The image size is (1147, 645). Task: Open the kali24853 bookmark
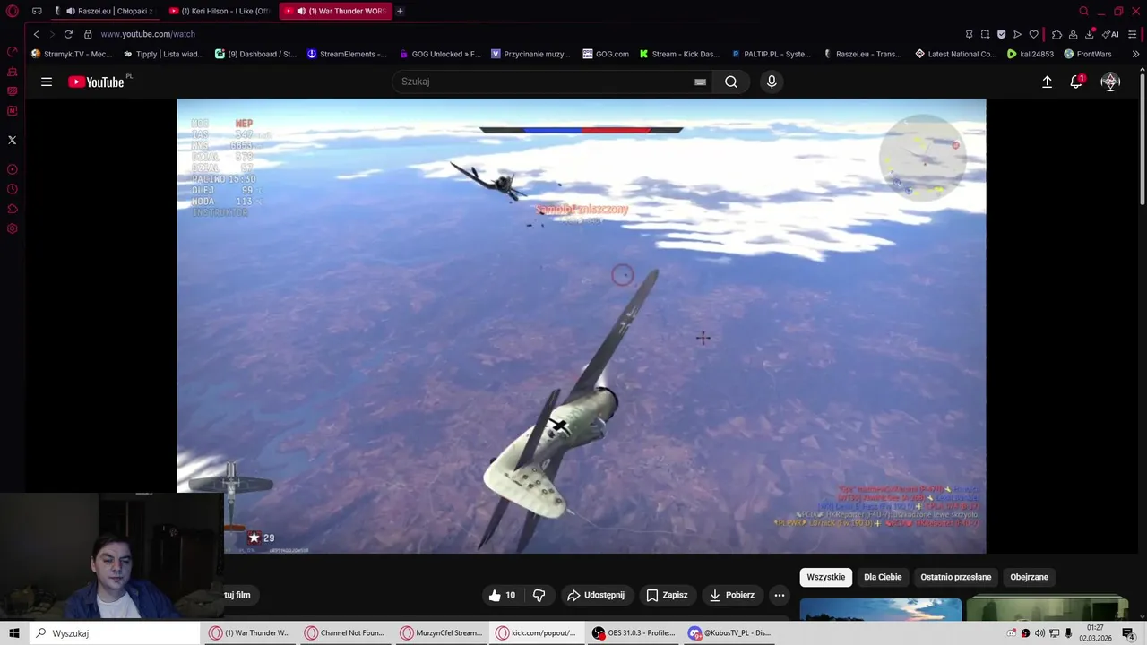pyautogui.click(x=1031, y=54)
